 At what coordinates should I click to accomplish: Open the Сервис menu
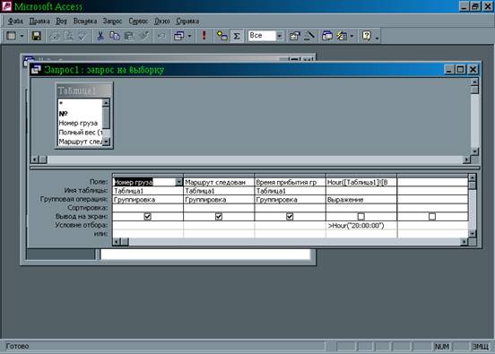point(138,22)
